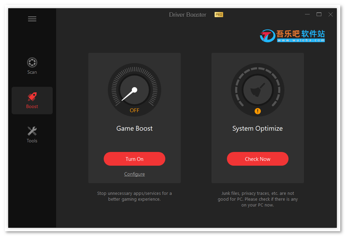
Task: Open the hamburger menu
Action: (x=32, y=19)
